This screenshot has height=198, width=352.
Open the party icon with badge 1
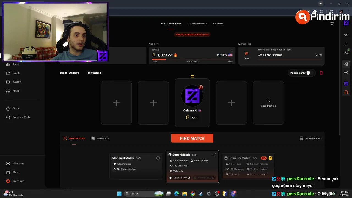346,64
